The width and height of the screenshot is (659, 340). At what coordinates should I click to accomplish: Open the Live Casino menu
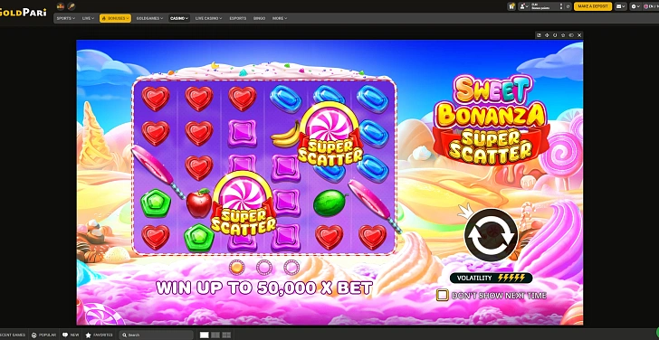(x=208, y=18)
